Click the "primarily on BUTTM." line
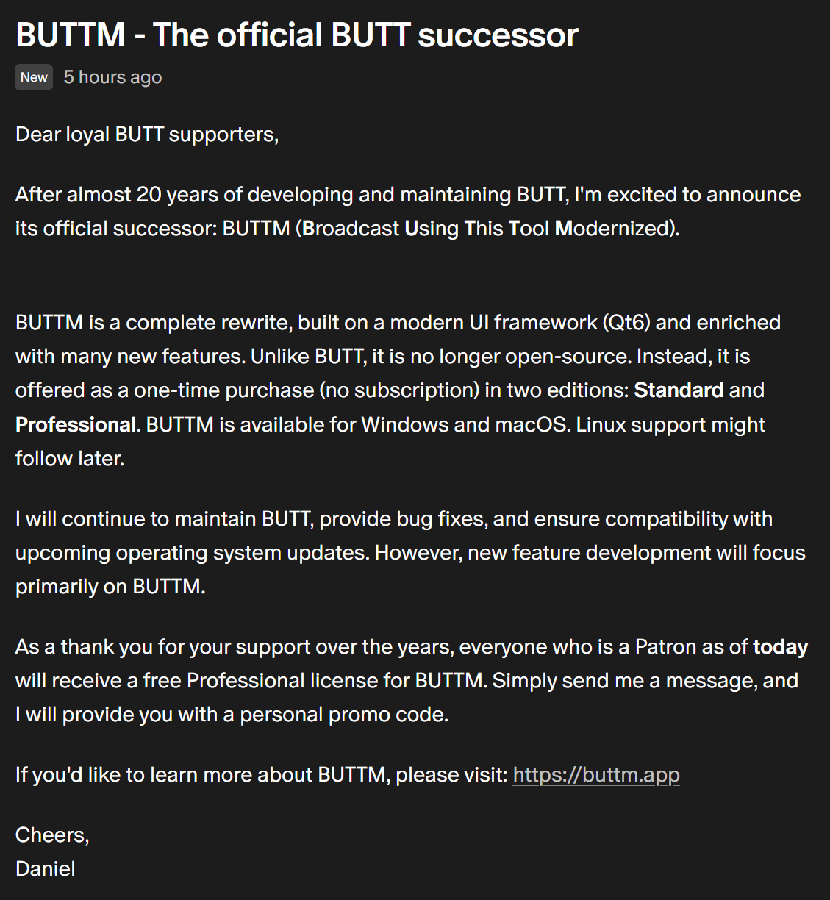Viewport: 830px width, 900px height. tap(110, 586)
